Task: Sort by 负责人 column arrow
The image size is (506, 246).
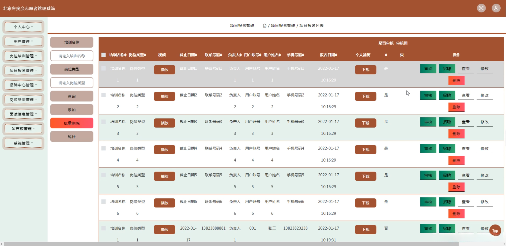Action: click(x=241, y=55)
